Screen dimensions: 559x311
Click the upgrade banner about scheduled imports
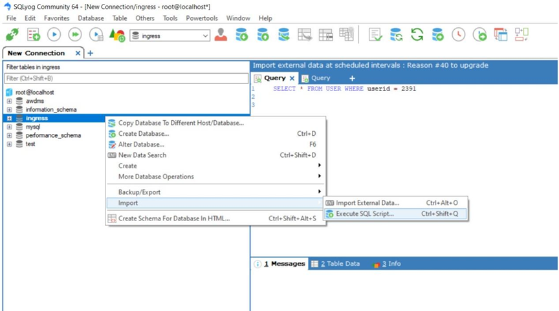pyautogui.click(x=371, y=65)
